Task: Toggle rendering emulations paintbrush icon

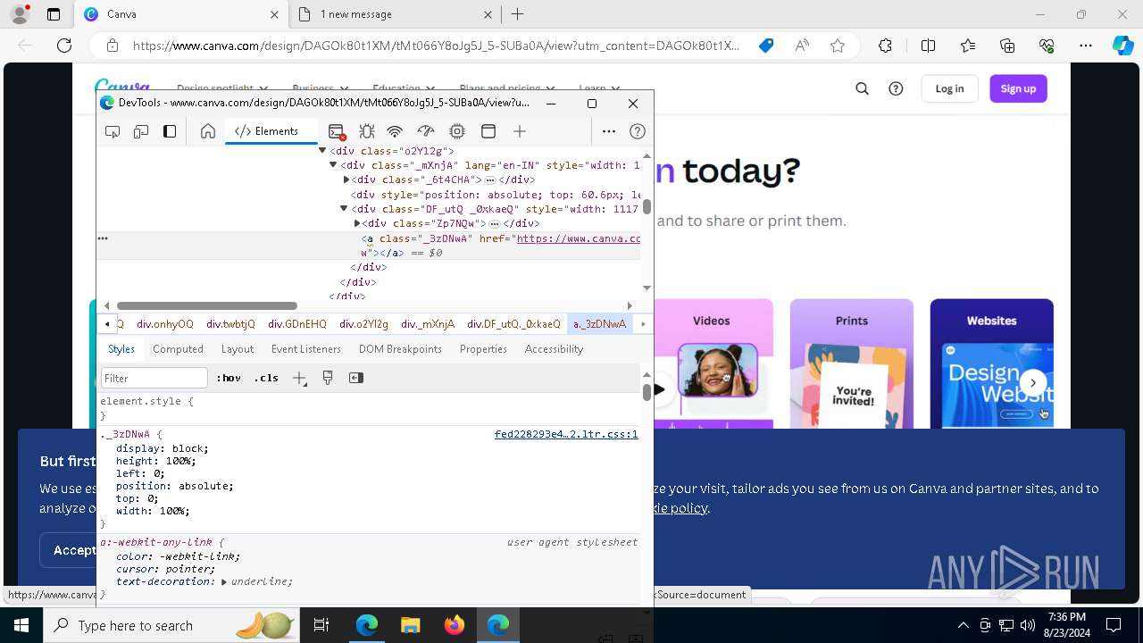Action: [328, 378]
